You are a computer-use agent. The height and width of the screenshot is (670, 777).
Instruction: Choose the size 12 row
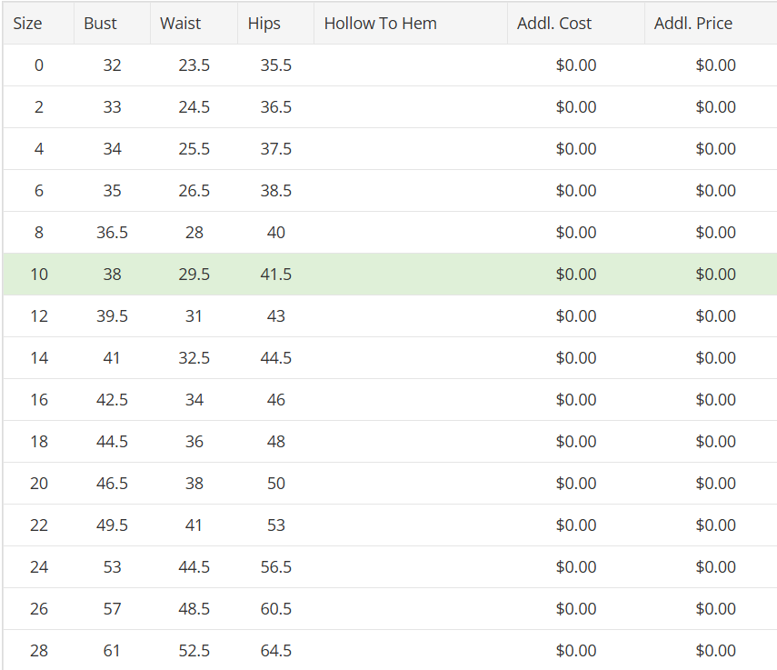click(390, 316)
